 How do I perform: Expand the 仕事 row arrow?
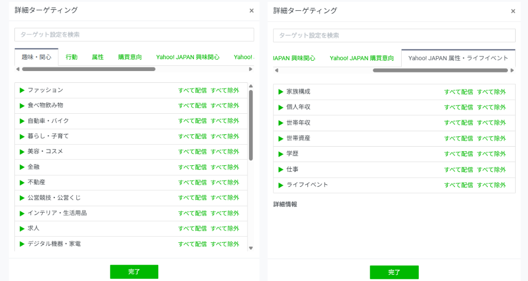(x=281, y=169)
